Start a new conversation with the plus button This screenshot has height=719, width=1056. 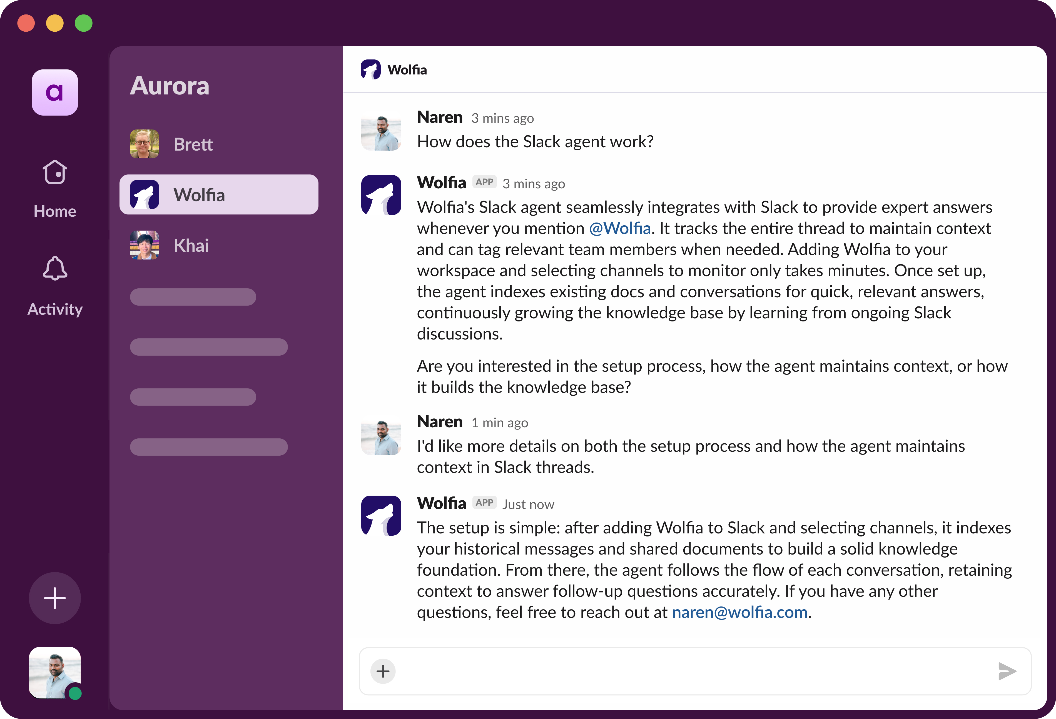pos(54,598)
